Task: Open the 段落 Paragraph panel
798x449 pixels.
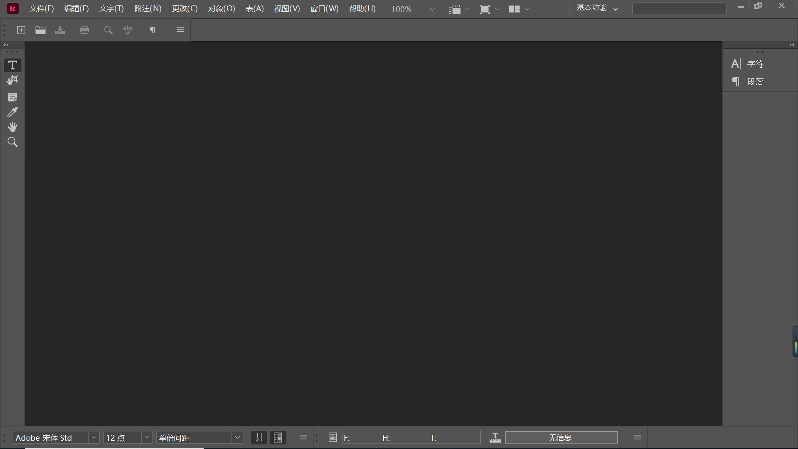Action: [747, 81]
